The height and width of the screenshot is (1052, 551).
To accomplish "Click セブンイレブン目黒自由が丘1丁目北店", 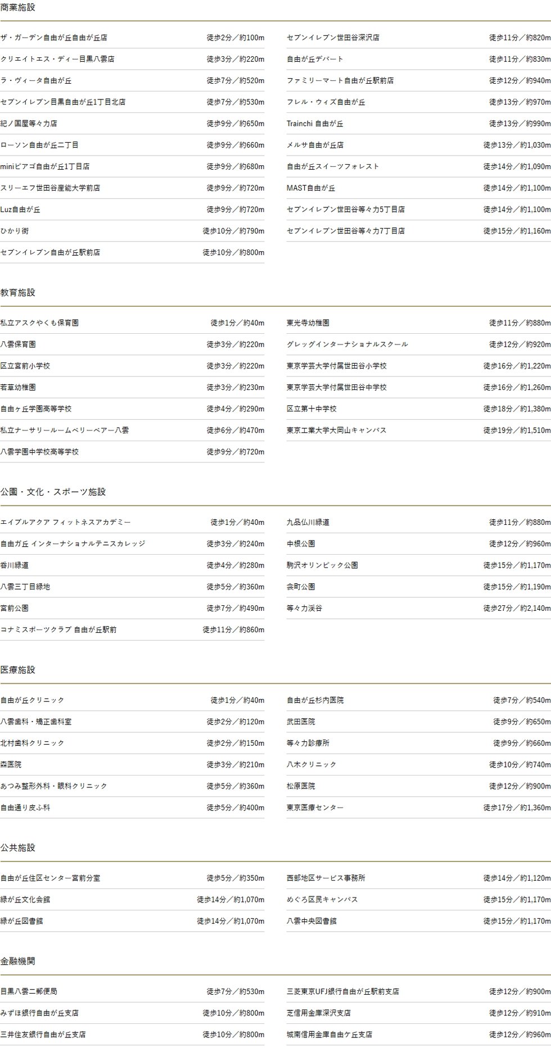I will tap(132, 102).
